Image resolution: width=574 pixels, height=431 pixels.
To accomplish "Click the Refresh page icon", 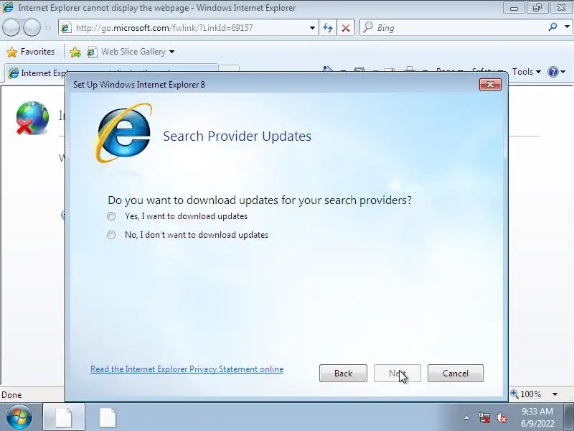I will 328,28.
